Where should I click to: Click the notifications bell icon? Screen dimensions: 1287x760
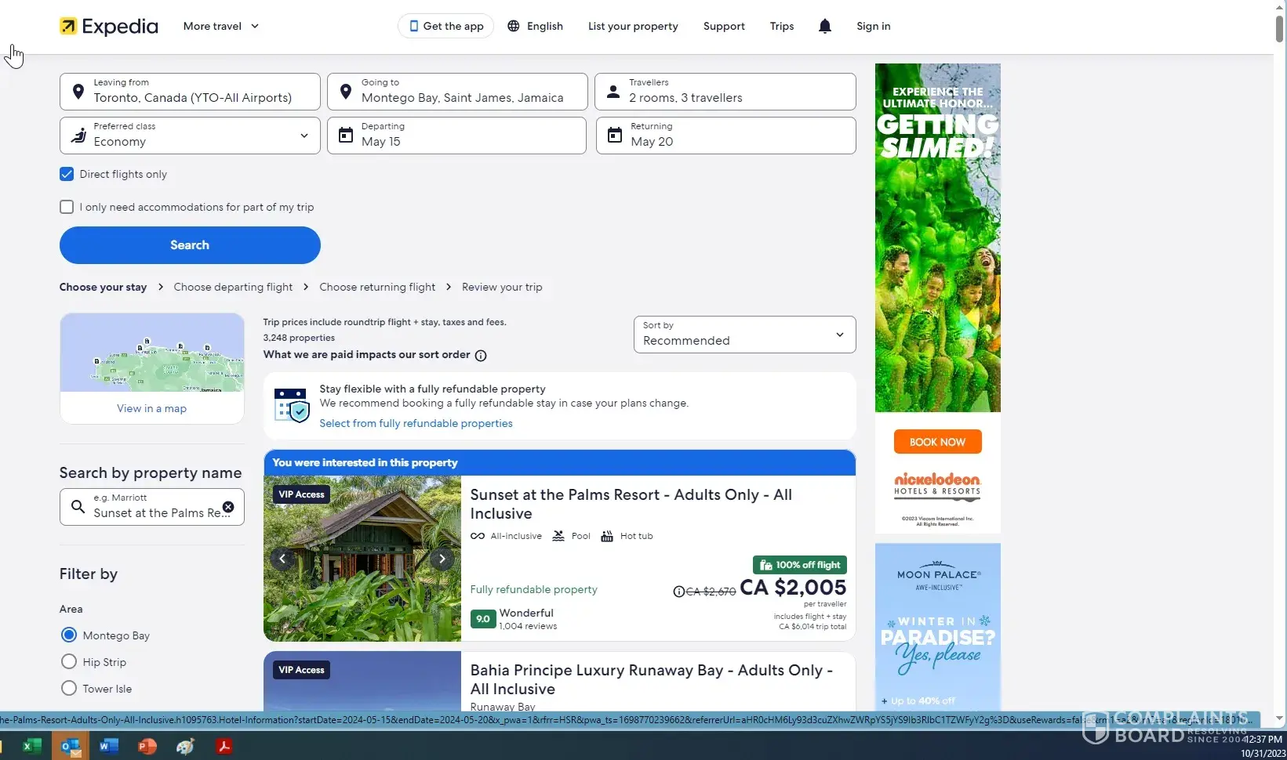(x=824, y=26)
